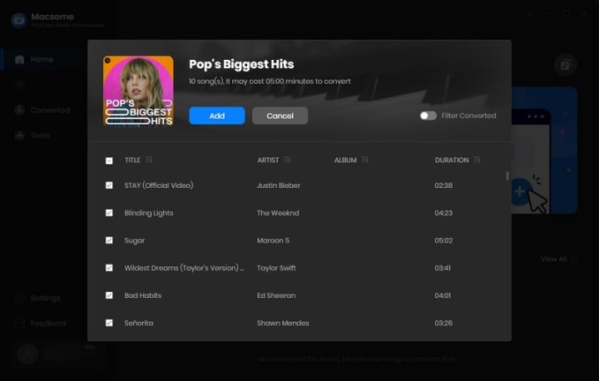Sort by the TITLE column sort icon
Viewport: 599px width, 381px height.
click(x=149, y=160)
